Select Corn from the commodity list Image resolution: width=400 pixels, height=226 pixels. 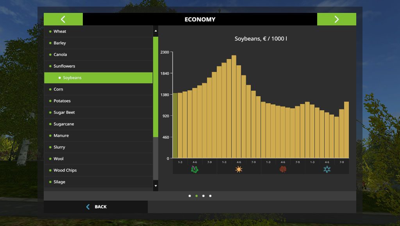click(x=57, y=89)
